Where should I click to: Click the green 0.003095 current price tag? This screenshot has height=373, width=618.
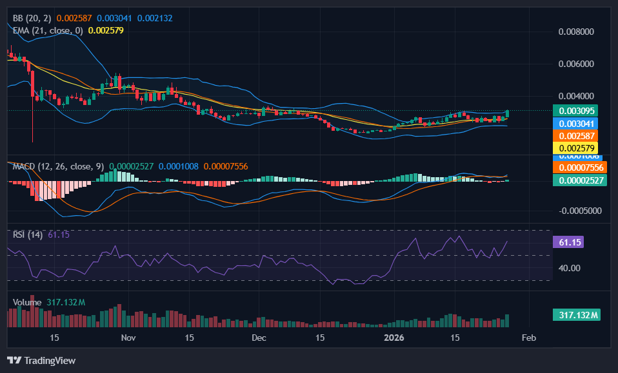click(x=576, y=110)
